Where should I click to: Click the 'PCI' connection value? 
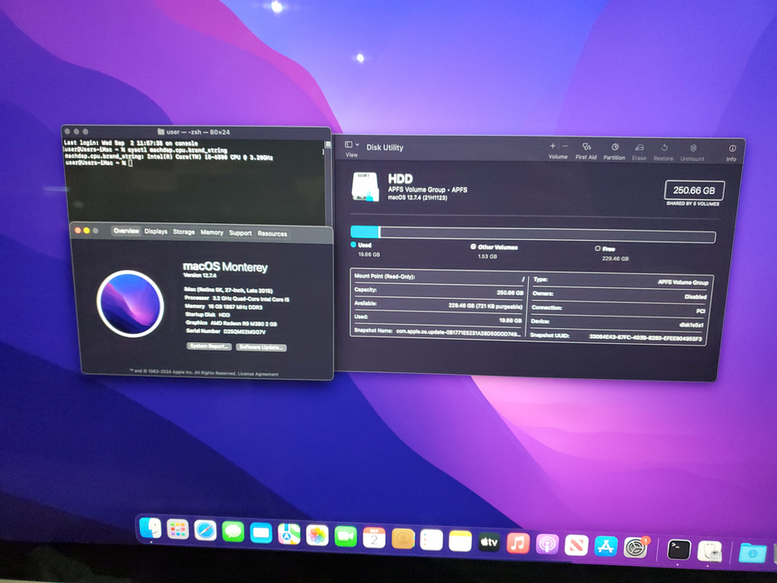700,311
